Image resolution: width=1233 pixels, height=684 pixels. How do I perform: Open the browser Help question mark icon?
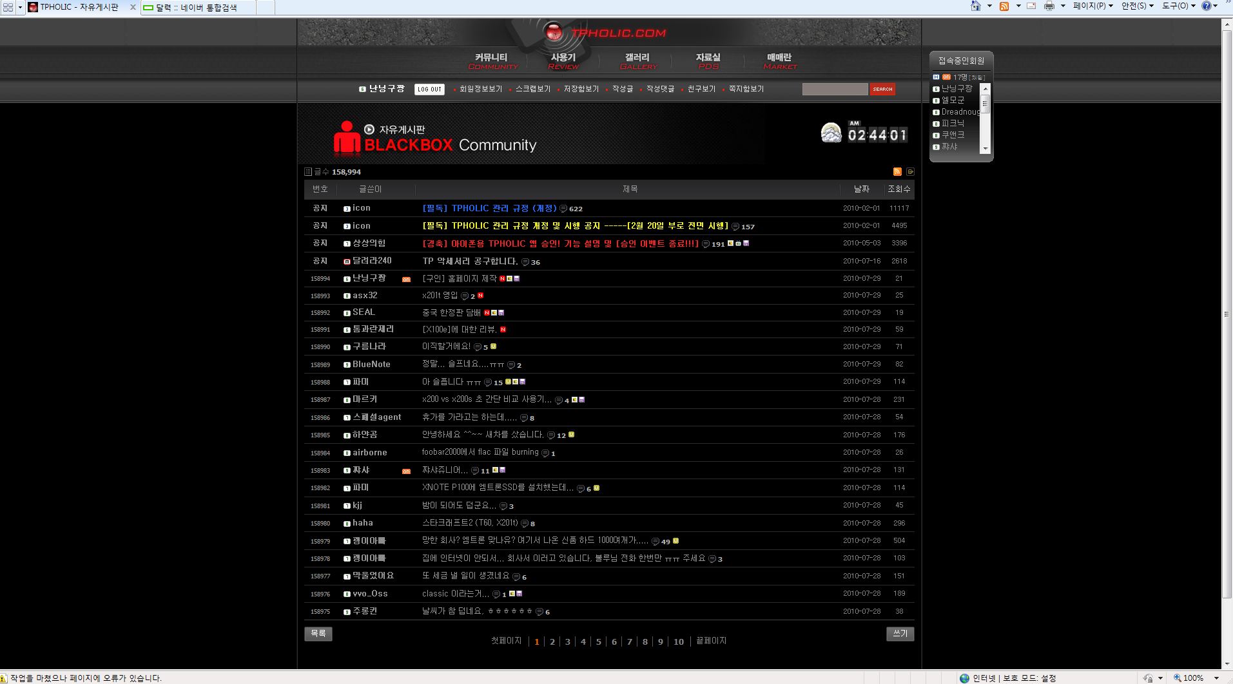1206,6
